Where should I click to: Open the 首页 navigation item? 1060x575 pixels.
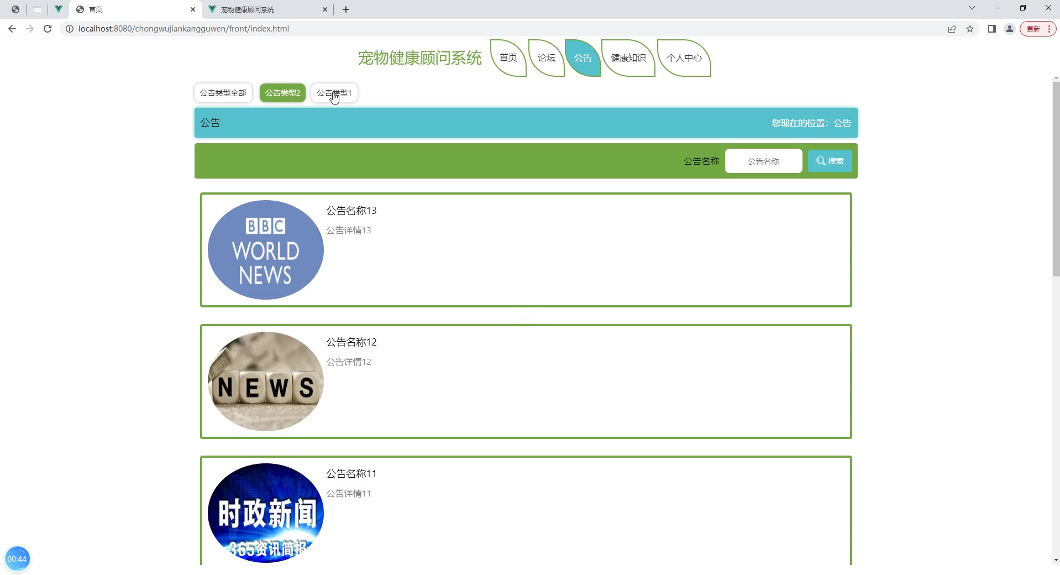click(x=508, y=57)
